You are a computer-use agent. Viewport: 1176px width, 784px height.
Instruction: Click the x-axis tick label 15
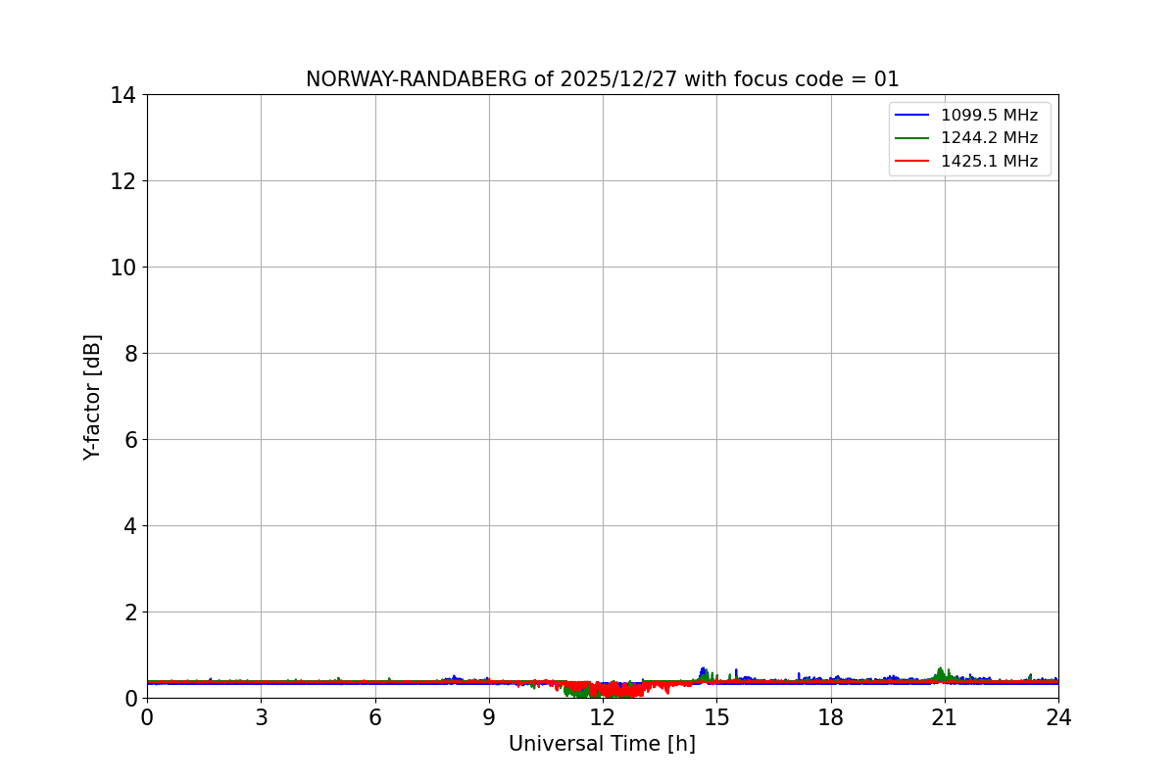716,717
